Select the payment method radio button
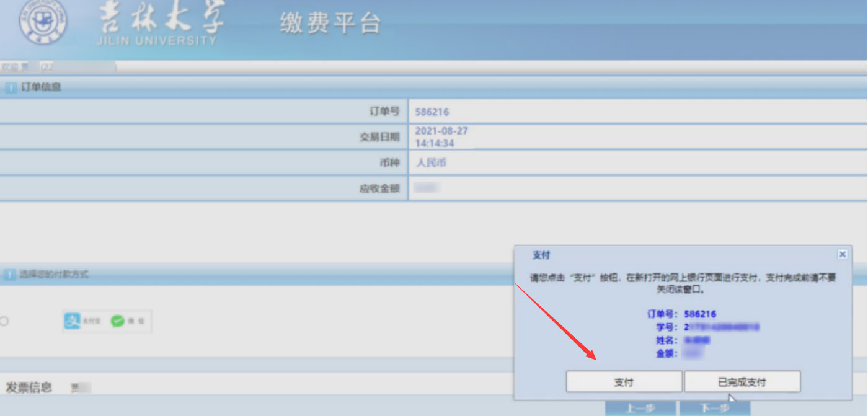 pos(4,321)
